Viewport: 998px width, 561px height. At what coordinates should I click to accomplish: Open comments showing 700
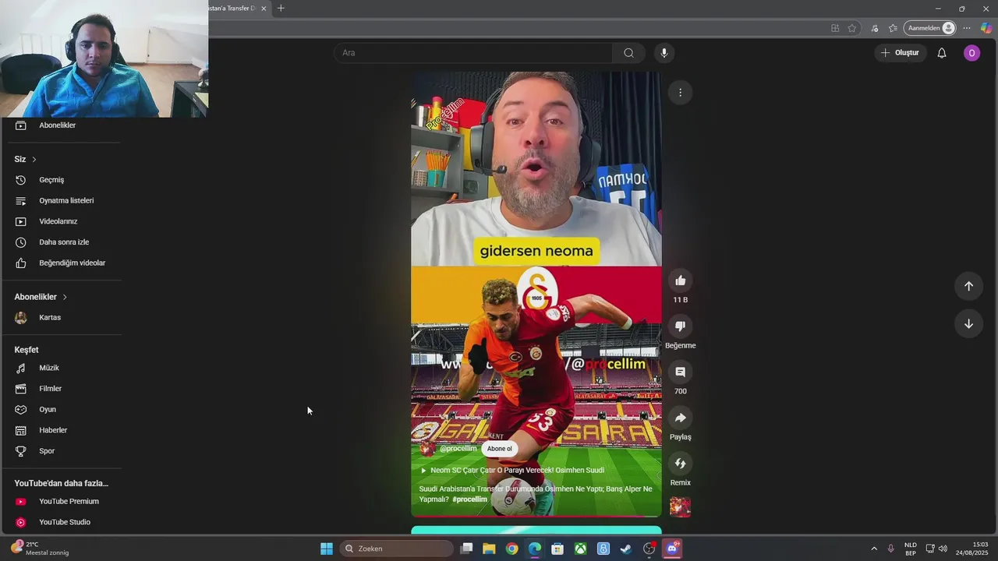click(x=680, y=372)
